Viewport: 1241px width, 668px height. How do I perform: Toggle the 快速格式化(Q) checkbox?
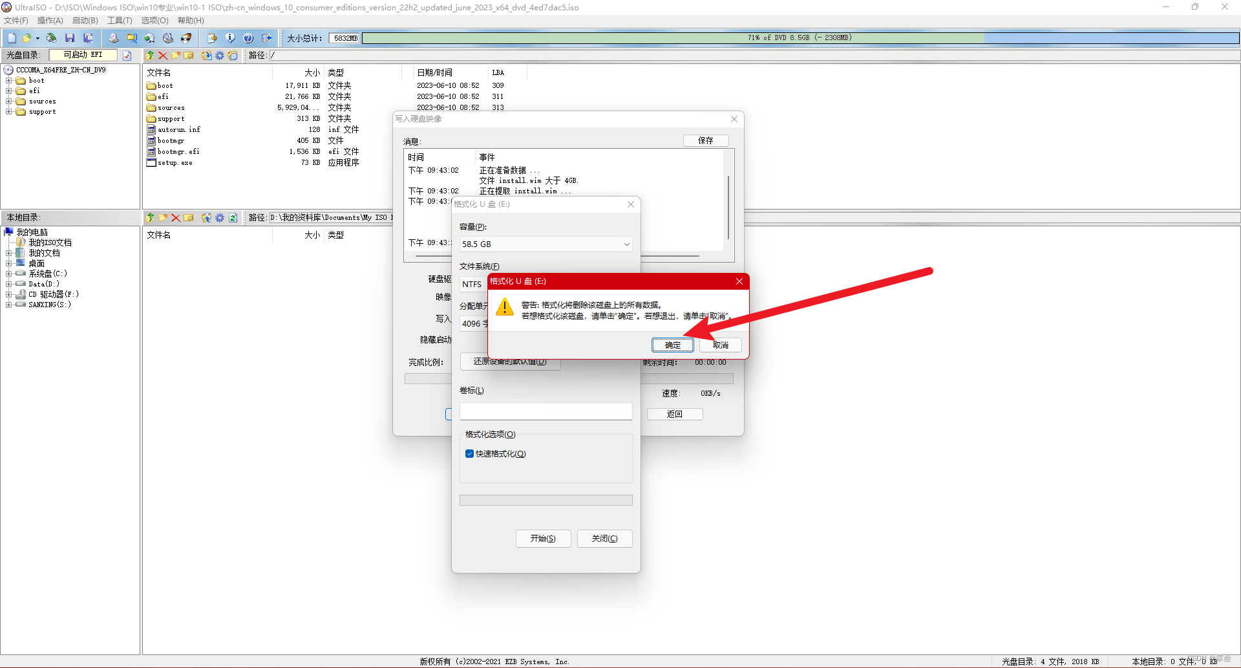point(469,454)
